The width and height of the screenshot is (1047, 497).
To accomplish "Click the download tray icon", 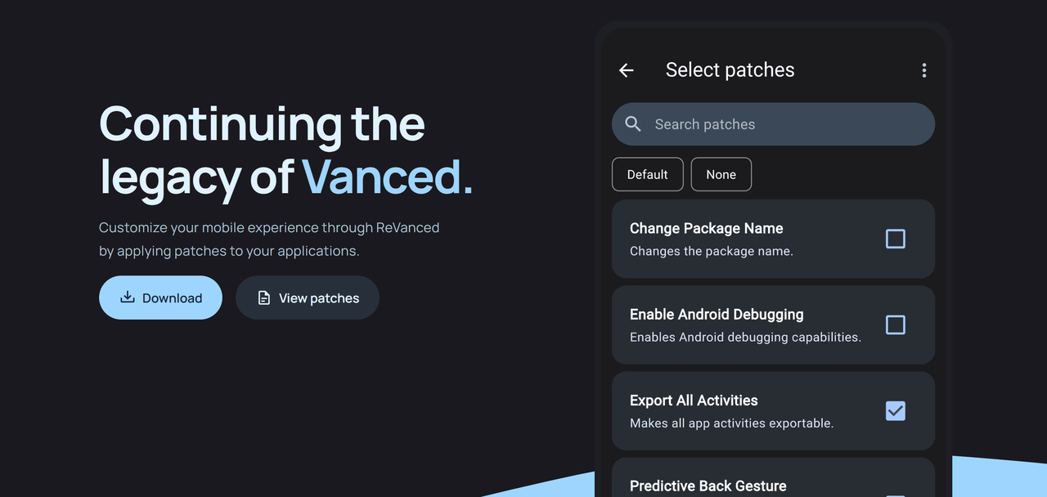I will pos(128,298).
